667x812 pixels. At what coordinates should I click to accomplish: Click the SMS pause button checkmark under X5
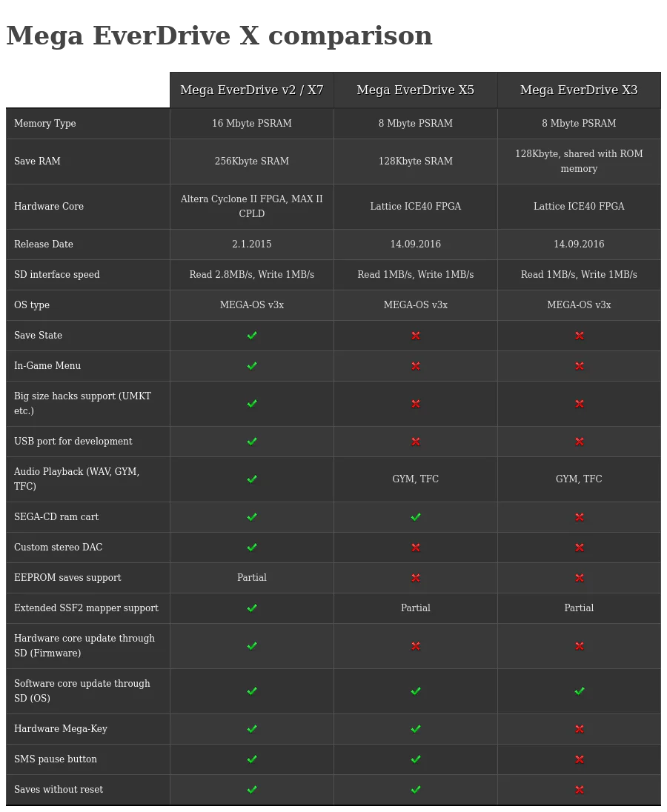click(416, 759)
